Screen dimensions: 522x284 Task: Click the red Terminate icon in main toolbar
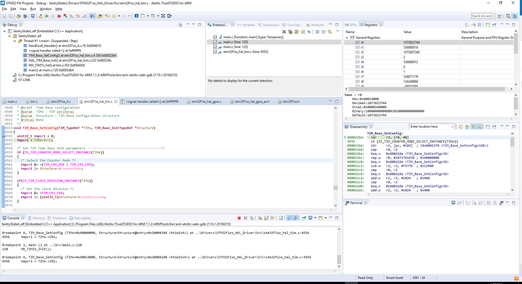[x=59, y=16]
